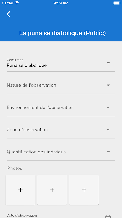Screen dimensions: 122x218
Task: Click the dropdown arrow beside Punaise diabolique
Action: pyautogui.click(x=108, y=63)
